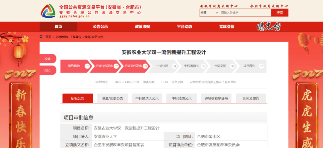The height and width of the screenshot is (148, 323).
Task: Click the Hefei public resource trading center logo
Action: point(48,11)
